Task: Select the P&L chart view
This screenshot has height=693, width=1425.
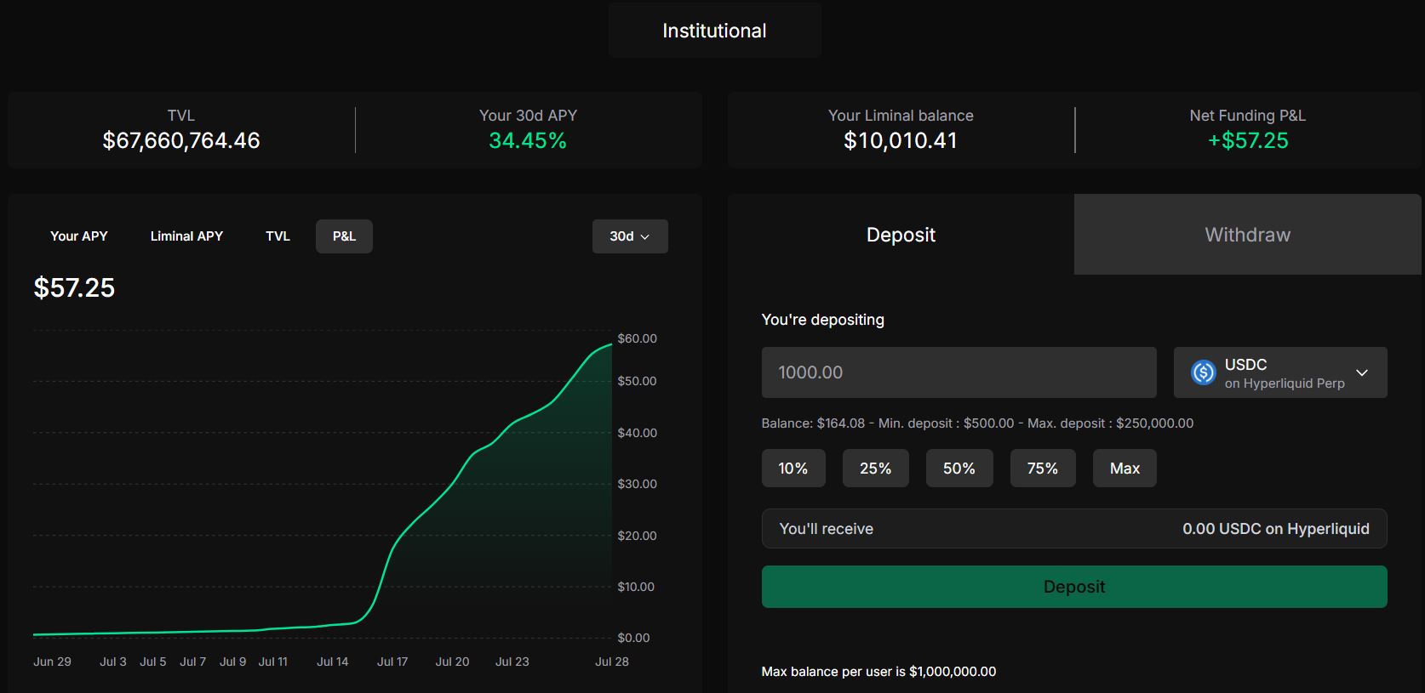Action: [344, 236]
